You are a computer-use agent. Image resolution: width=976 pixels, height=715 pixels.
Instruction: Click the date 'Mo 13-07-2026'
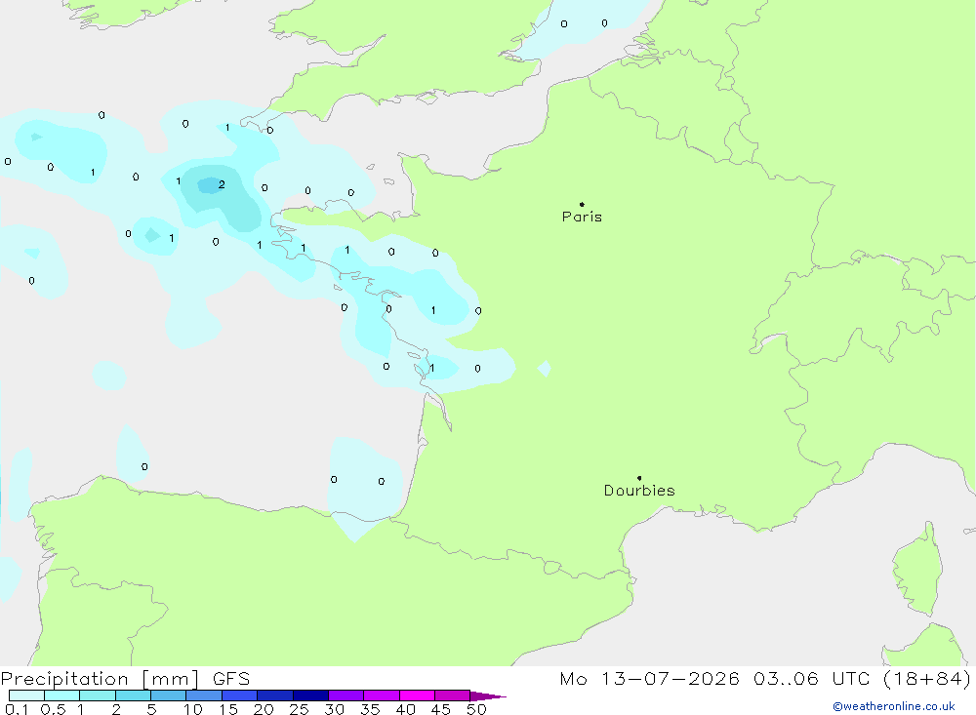coord(649,678)
